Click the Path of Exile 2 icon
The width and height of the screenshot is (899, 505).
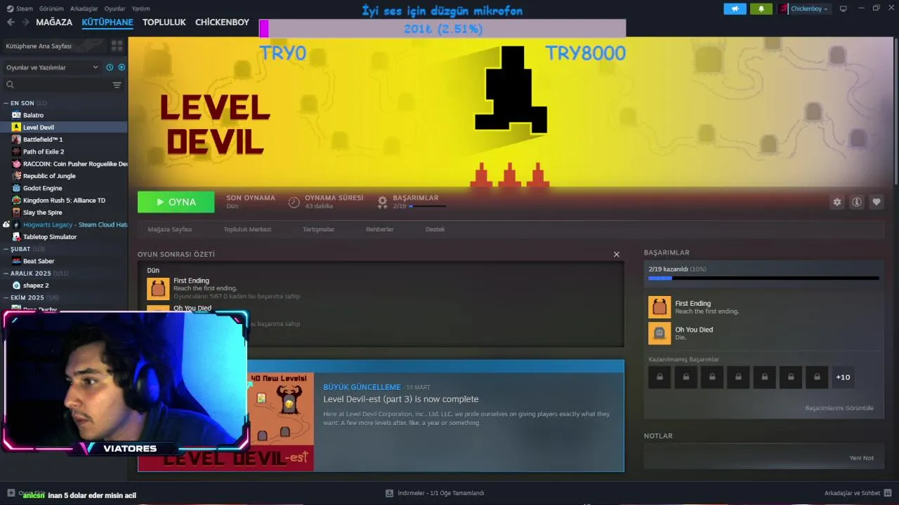click(x=16, y=151)
